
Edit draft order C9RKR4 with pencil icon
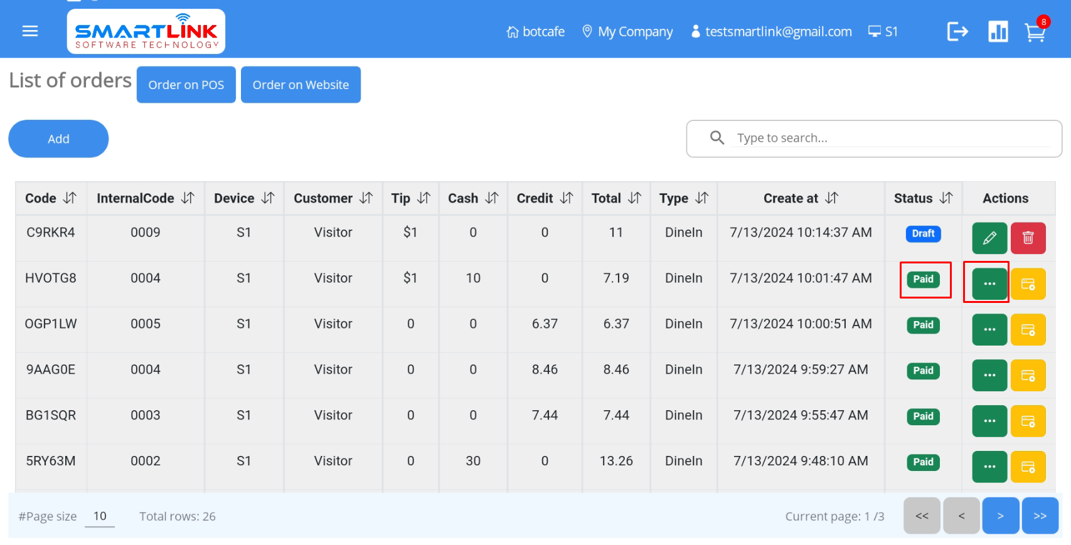pos(989,238)
